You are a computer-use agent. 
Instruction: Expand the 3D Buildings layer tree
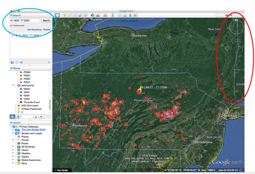coord(13,147)
